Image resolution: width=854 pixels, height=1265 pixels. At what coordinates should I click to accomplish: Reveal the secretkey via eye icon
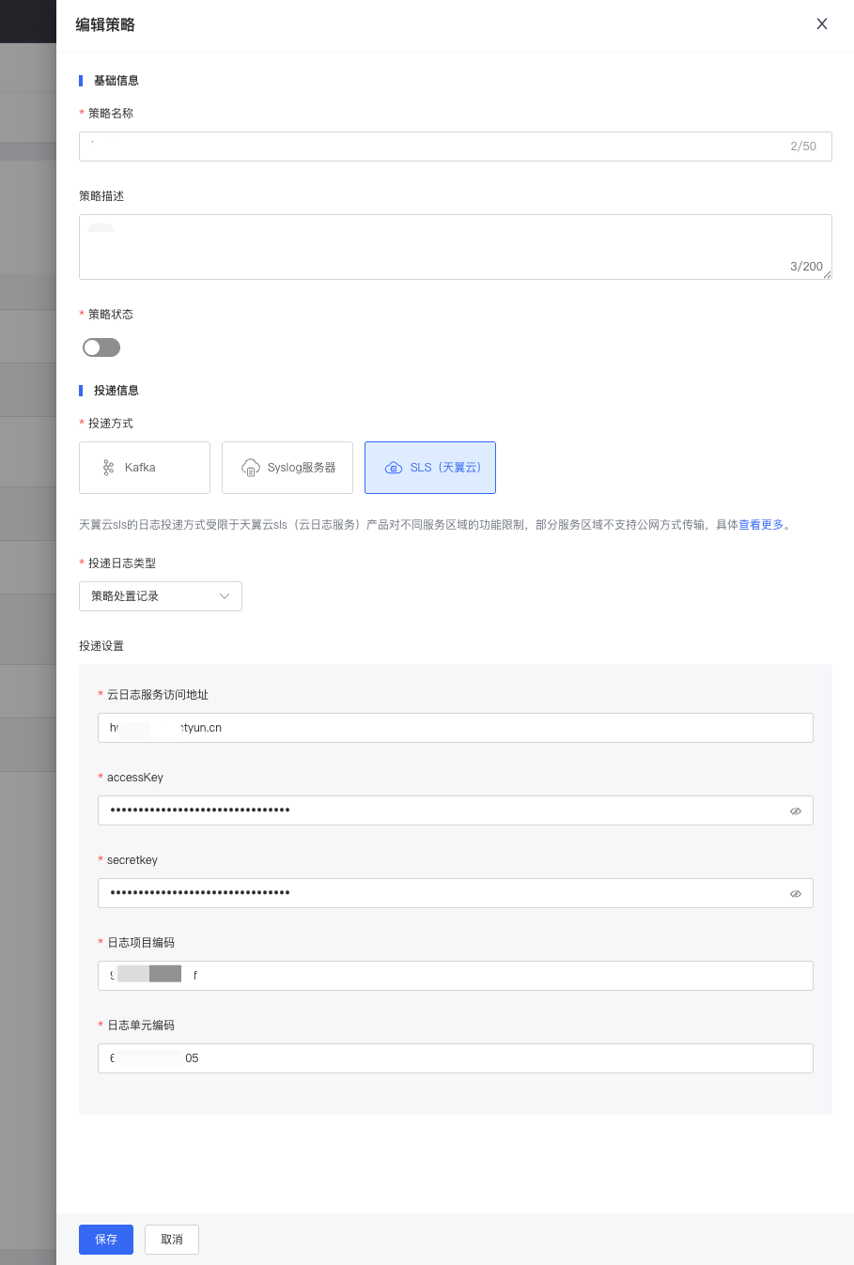(795, 893)
